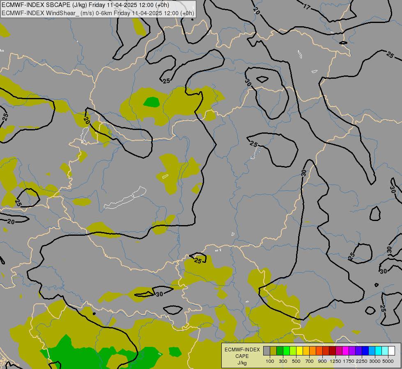Click the gray swatch in the CAPE legend

[266, 351]
